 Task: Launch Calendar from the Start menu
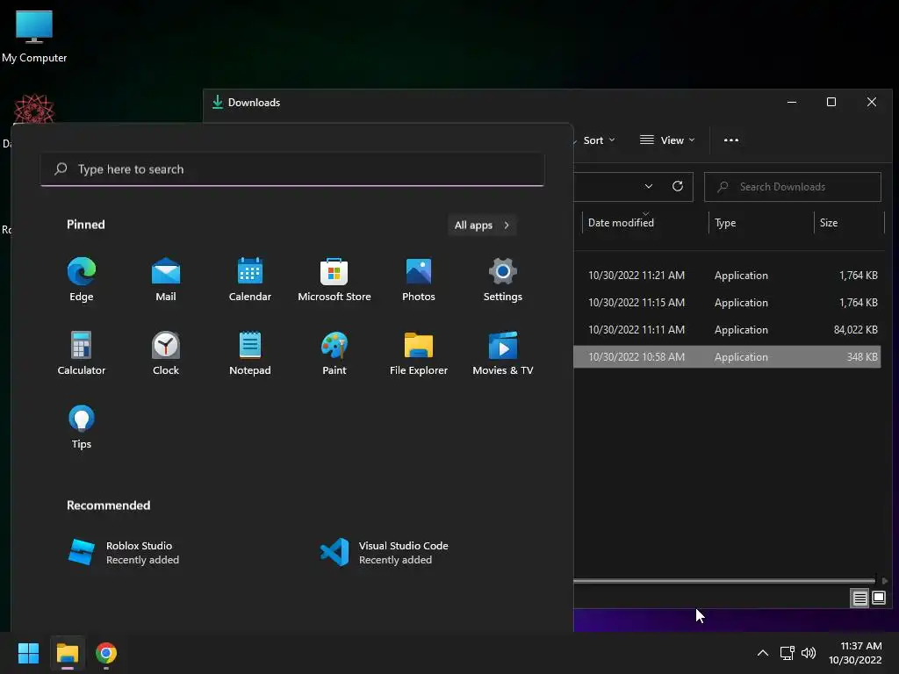250,280
